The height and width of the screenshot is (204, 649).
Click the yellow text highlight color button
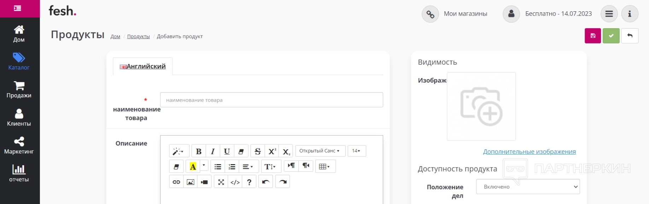pyautogui.click(x=193, y=166)
